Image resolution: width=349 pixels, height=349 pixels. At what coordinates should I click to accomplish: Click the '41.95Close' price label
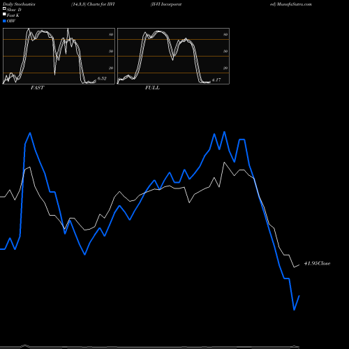click(x=317, y=263)
